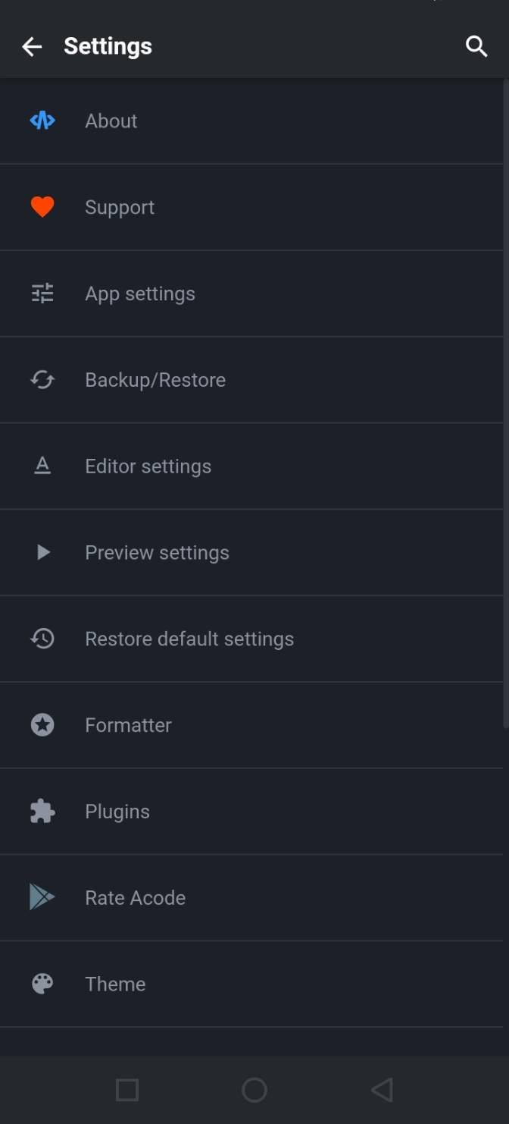Choose Restore default settings

pos(251,639)
